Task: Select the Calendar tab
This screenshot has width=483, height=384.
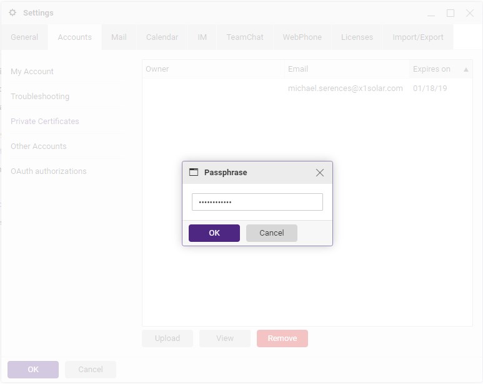Action: tap(162, 37)
